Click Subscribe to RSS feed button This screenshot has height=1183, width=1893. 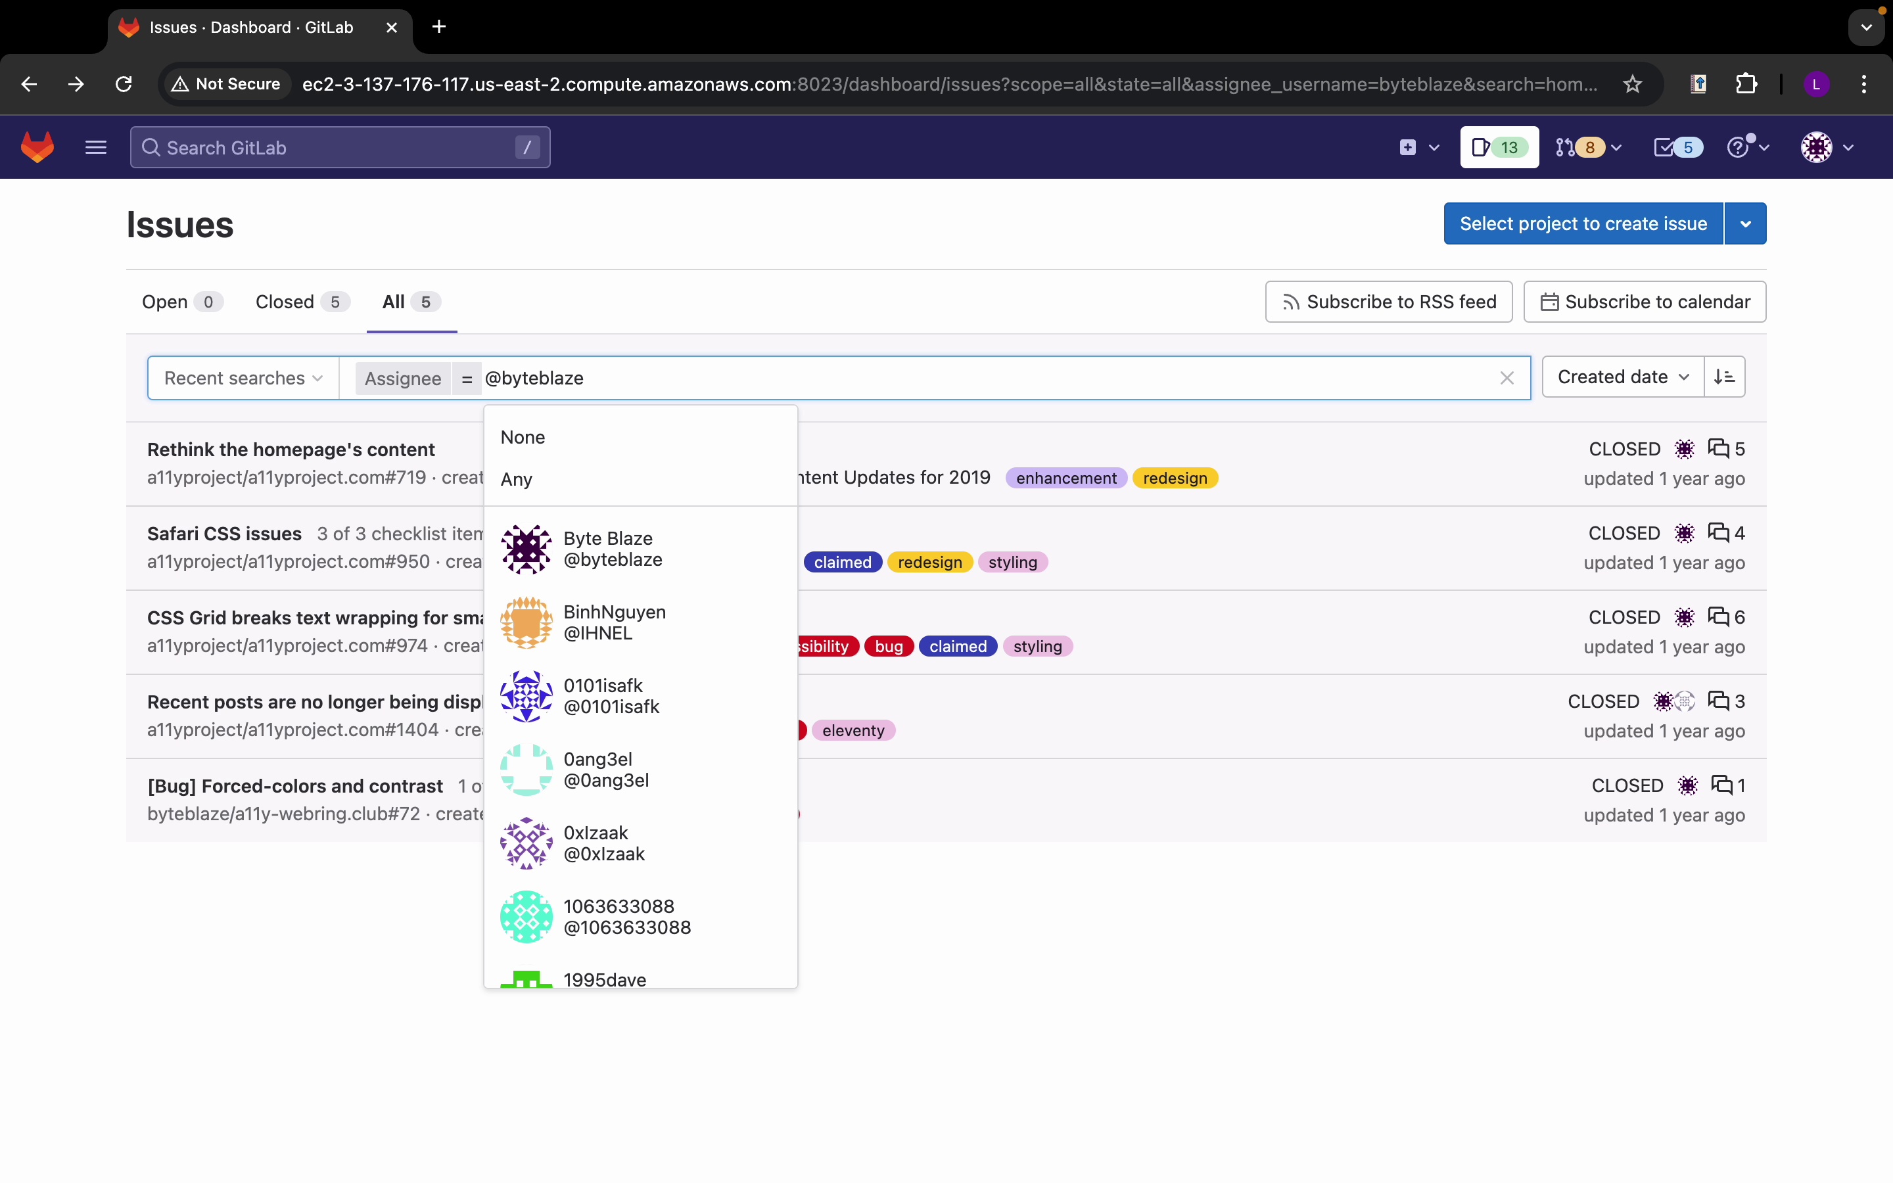pos(1388,302)
